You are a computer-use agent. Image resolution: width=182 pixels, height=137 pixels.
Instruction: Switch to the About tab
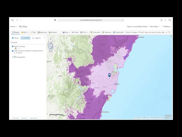tap(15, 38)
